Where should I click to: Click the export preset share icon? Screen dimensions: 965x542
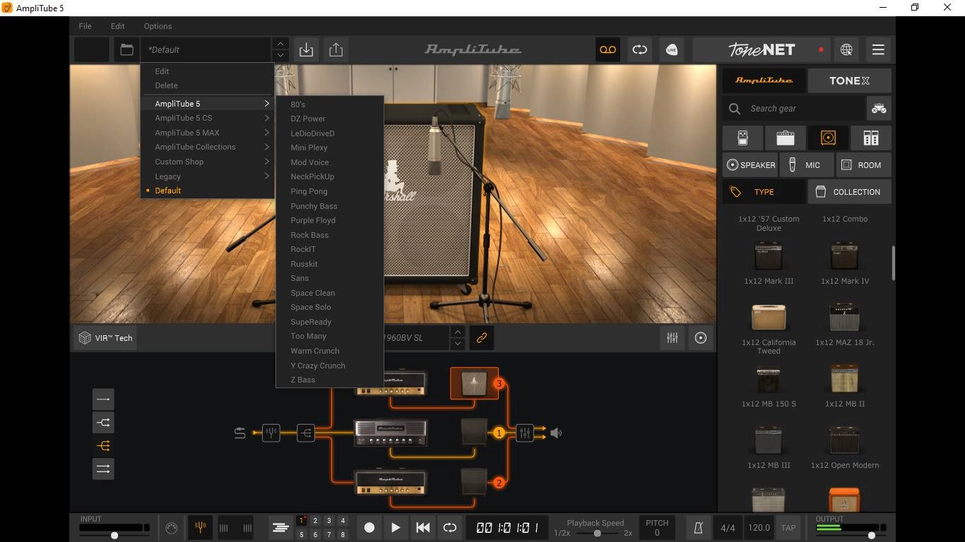click(336, 50)
